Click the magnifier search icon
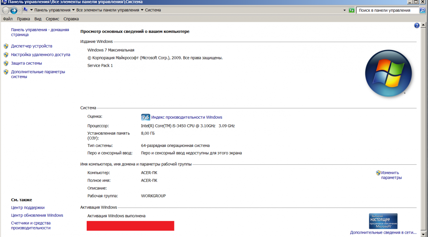Image resolution: width=428 pixels, height=237 pixels. tap(422, 10)
